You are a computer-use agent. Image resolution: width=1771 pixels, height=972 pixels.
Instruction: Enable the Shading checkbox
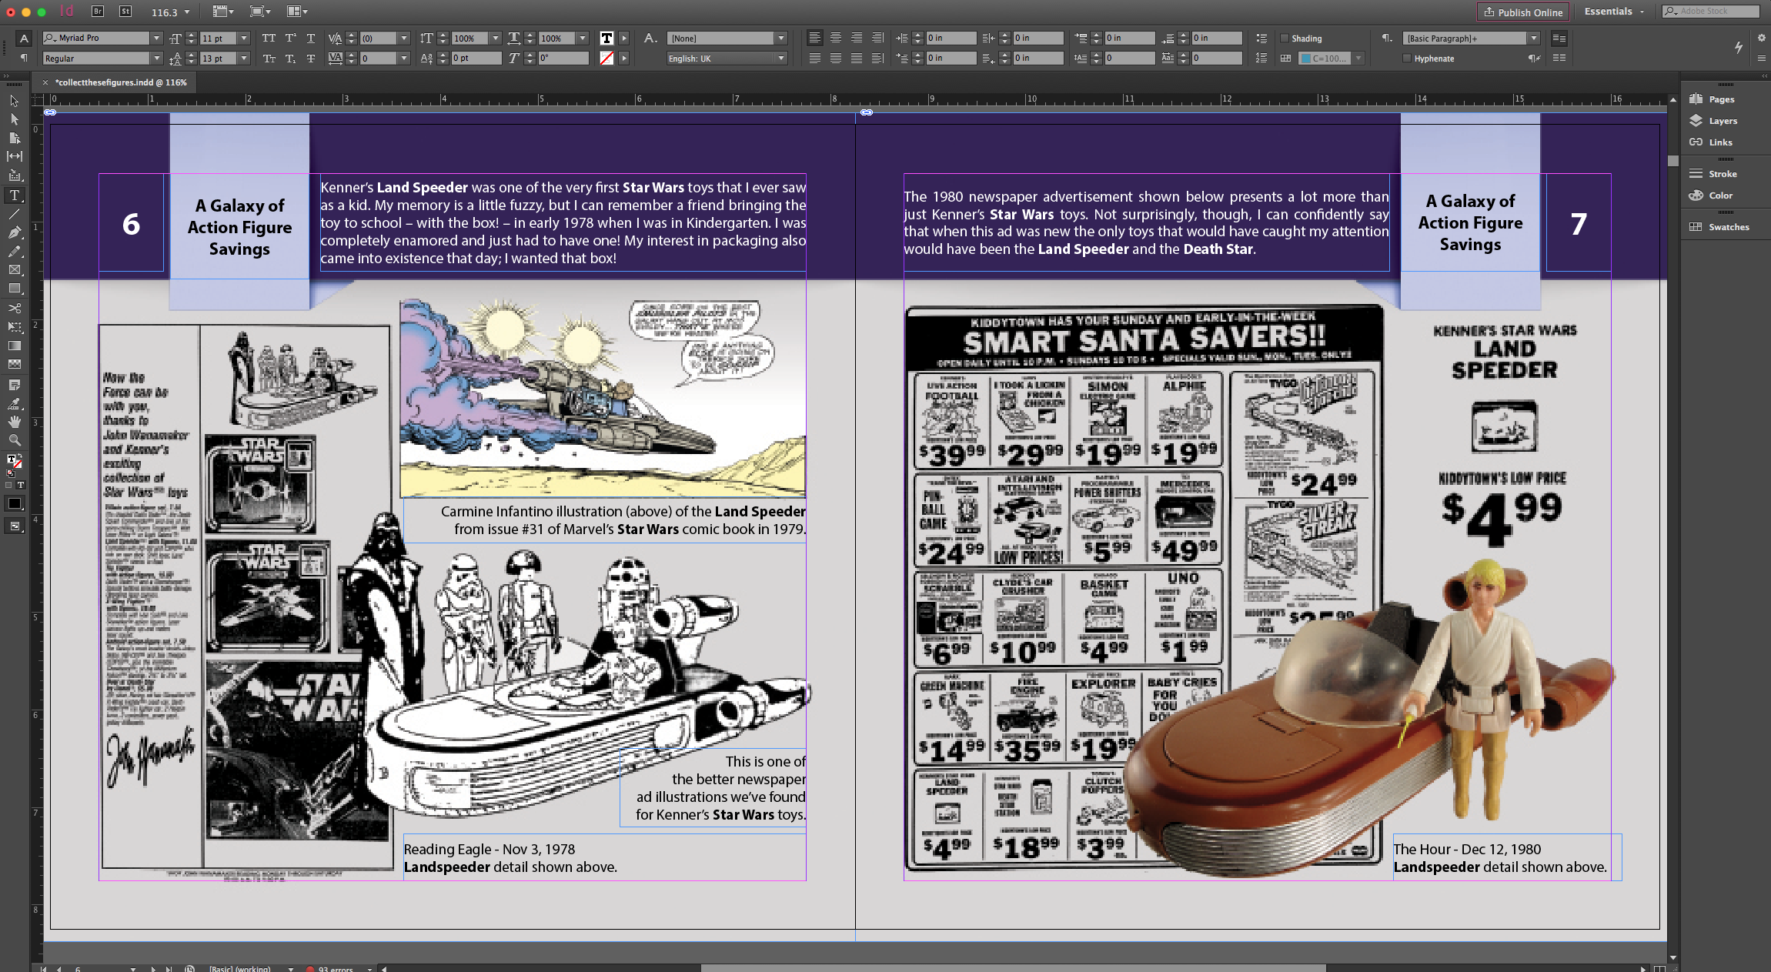coord(1284,38)
